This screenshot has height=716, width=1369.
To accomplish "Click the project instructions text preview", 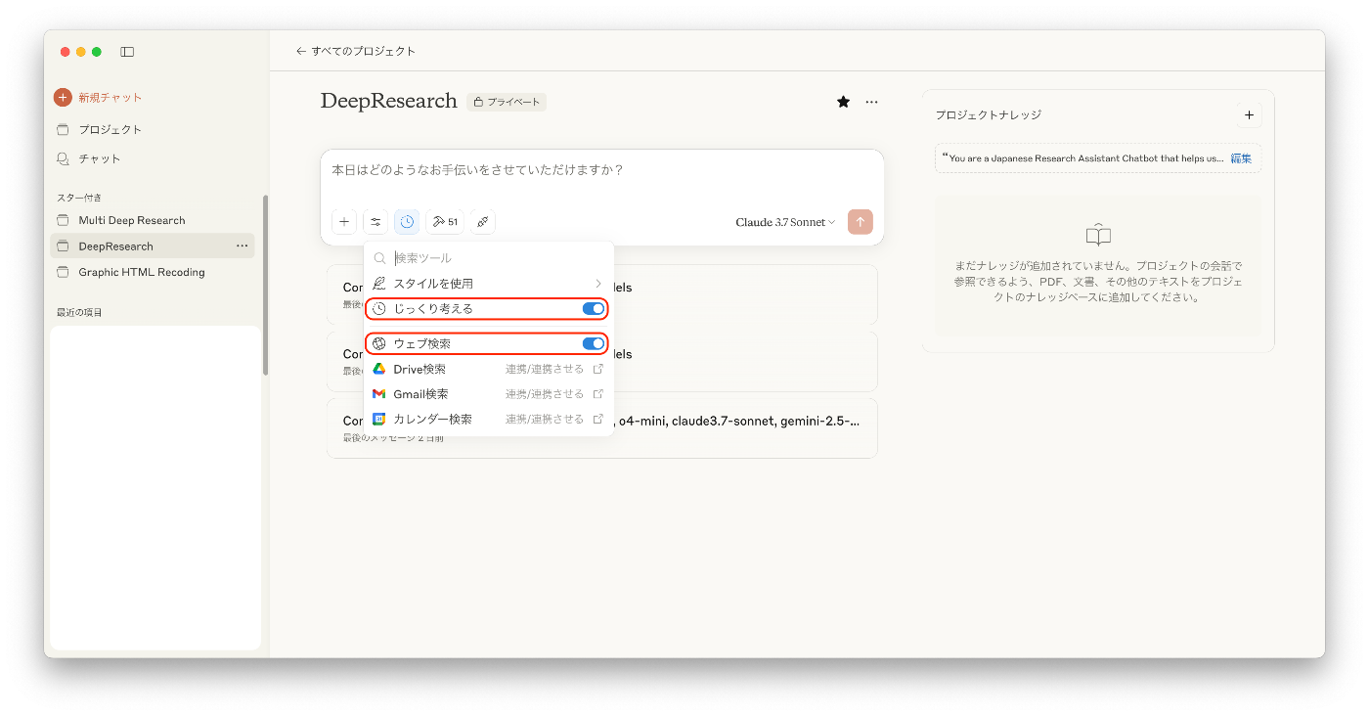I will click(x=1083, y=158).
